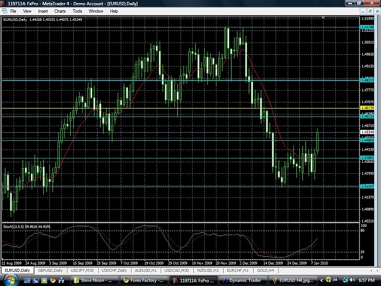This screenshot has width=381, height=286.
Task: Click the stochastic level 20 label
Action: coord(362,252)
